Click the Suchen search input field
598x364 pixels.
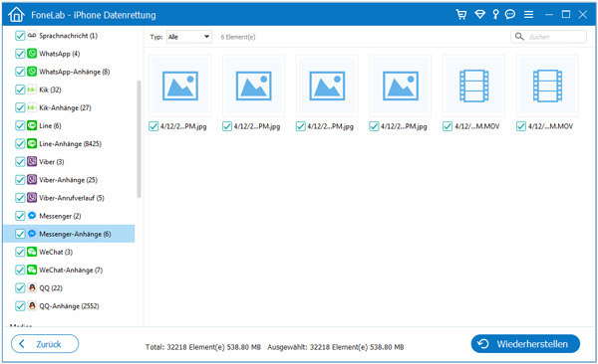(x=548, y=37)
